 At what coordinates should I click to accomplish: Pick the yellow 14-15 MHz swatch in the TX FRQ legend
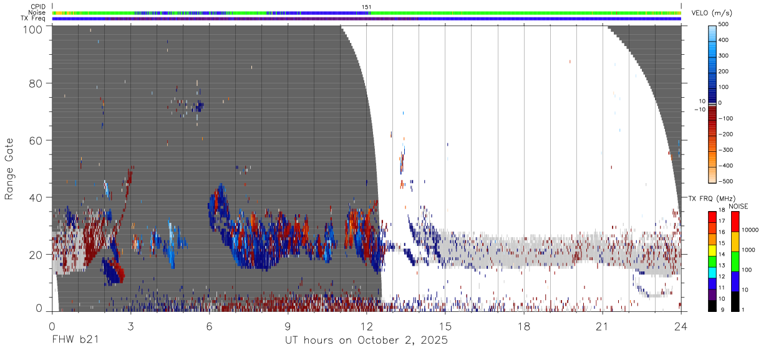coord(712,250)
